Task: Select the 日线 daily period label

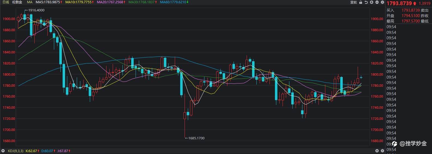Action: coord(6,2)
